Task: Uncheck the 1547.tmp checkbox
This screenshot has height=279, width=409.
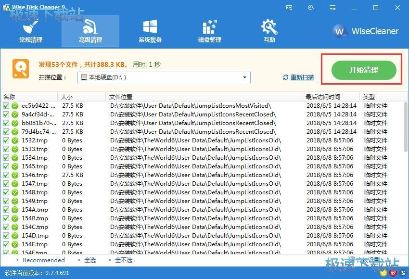Action: 6,184
